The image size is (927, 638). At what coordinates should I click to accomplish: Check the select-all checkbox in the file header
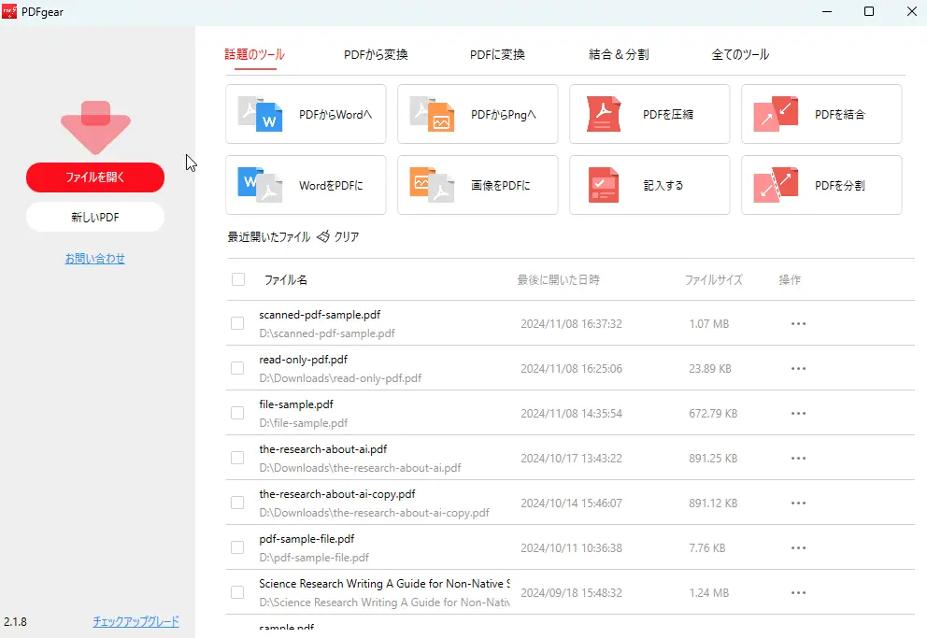[236, 278]
